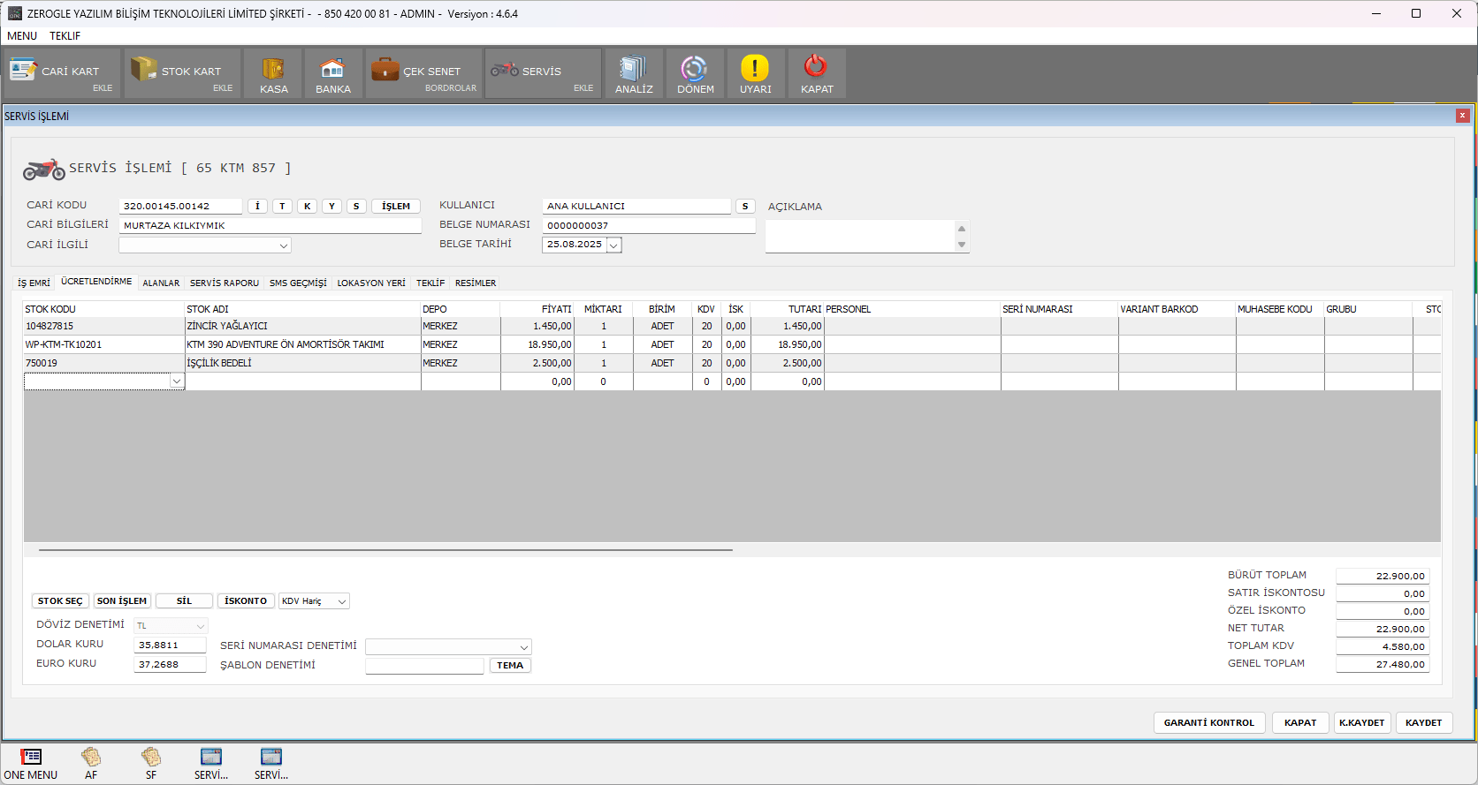Switch to second SERVİ... window in bottom bar

271,765
